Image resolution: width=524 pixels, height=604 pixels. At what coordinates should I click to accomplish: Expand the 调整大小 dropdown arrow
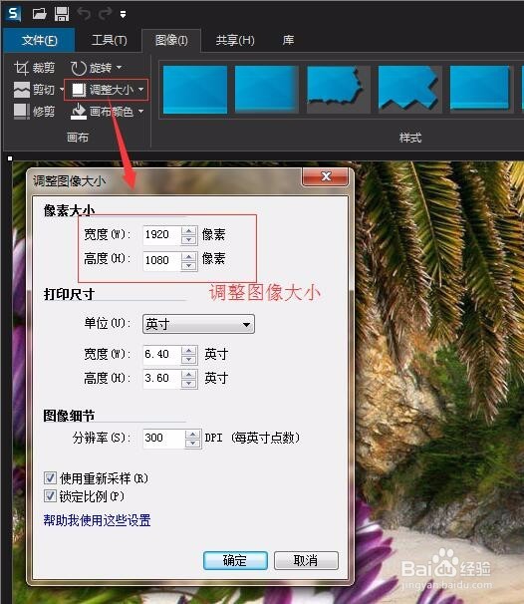[x=140, y=90]
